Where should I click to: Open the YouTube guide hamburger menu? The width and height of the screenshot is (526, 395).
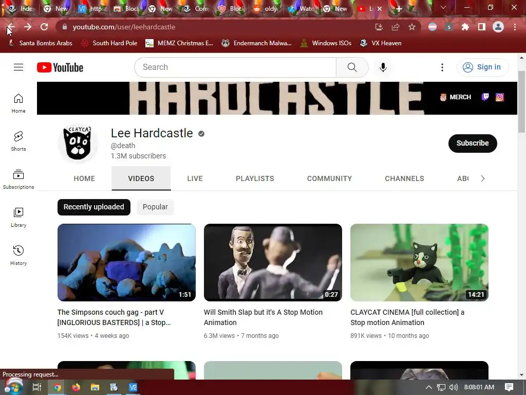click(x=18, y=67)
